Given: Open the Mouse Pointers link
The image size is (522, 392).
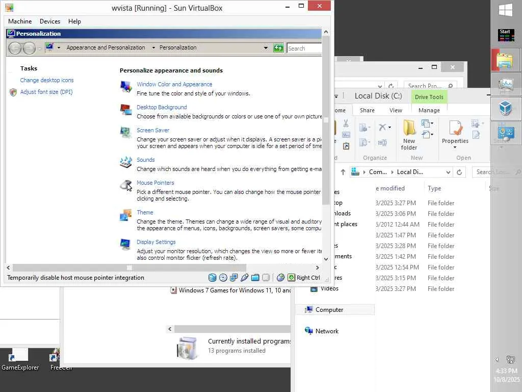Looking at the screenshot, I should tap(155, 183).
